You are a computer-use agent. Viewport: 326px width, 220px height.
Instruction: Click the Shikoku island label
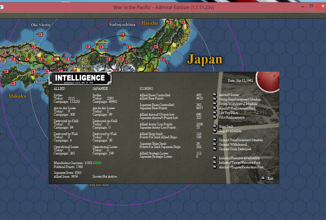point(17,96)
